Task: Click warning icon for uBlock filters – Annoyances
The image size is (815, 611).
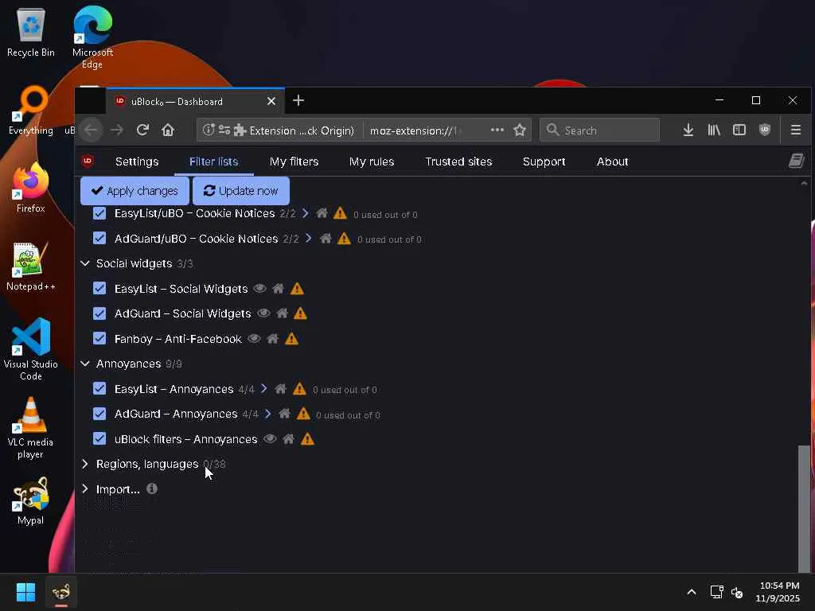Action: (308, 439)
